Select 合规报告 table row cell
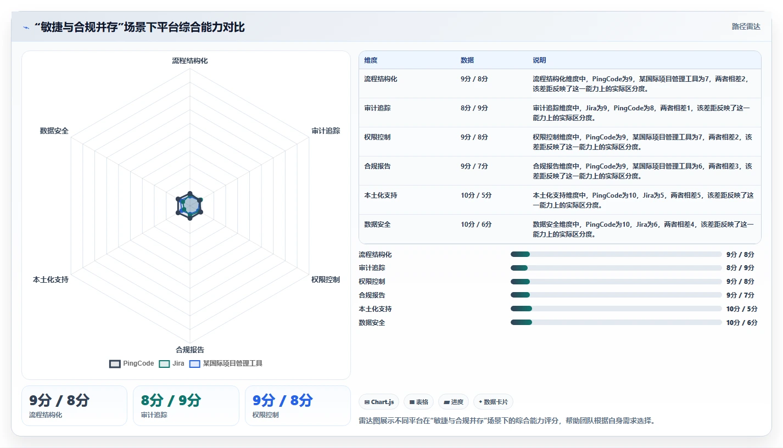 coord(377,166)
